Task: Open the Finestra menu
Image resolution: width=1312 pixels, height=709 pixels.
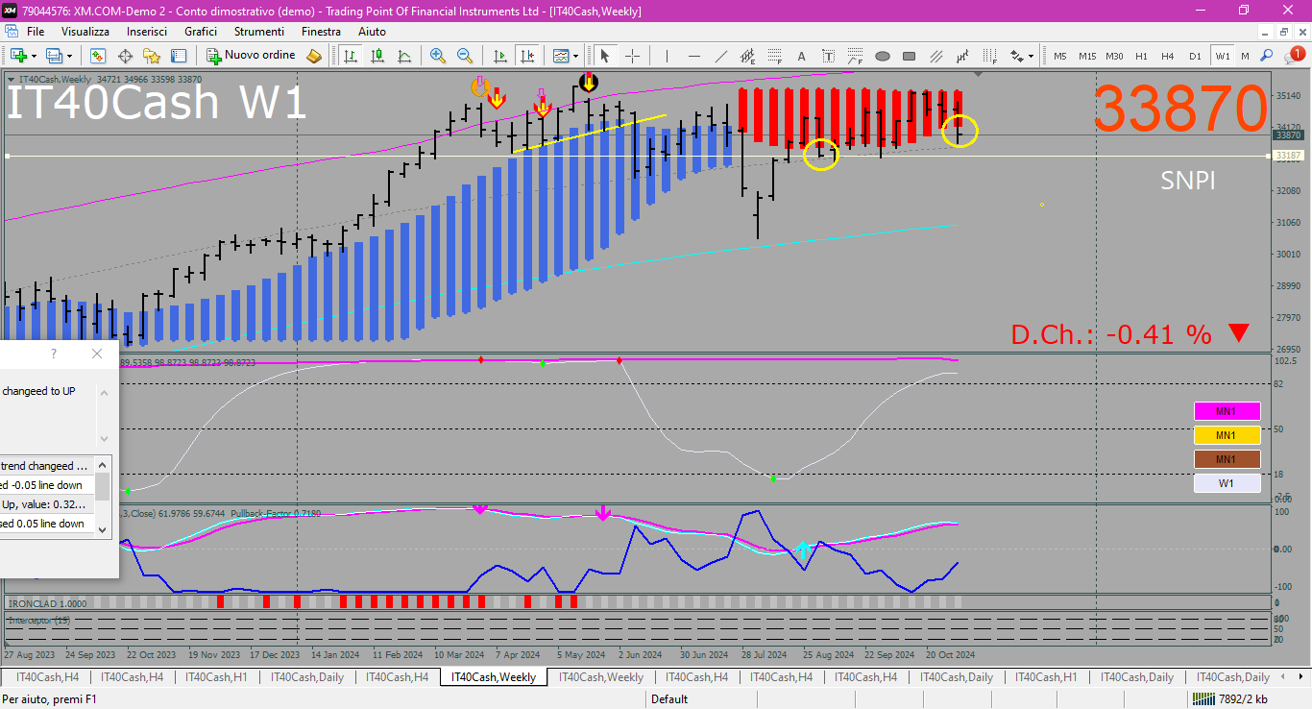Action: (x=321, y=32)
